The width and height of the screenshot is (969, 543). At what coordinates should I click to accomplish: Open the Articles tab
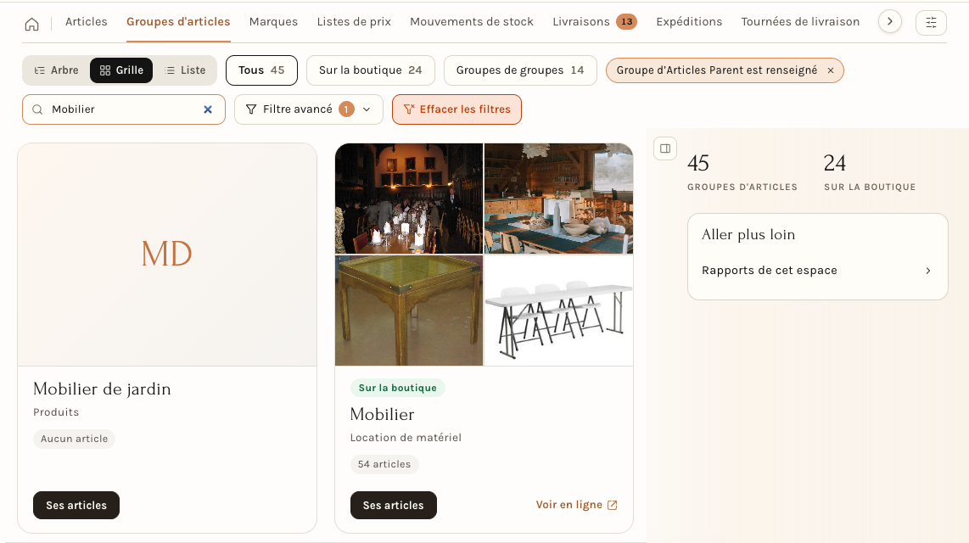86,21
